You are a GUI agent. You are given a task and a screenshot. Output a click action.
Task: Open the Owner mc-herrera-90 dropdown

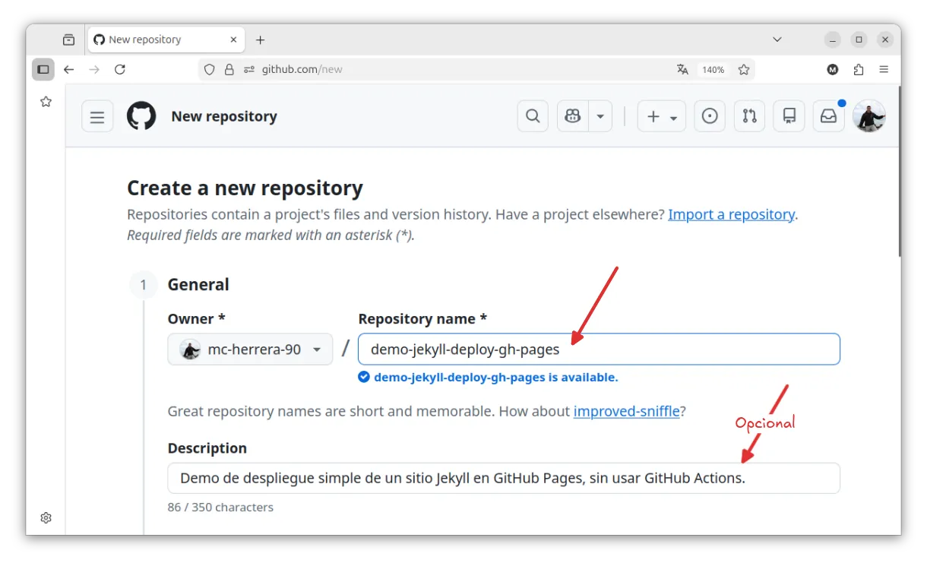tap(250, 350)
